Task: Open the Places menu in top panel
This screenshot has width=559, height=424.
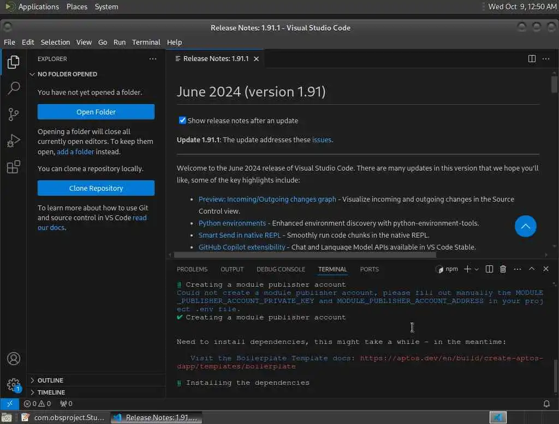Action: [76, 7]
